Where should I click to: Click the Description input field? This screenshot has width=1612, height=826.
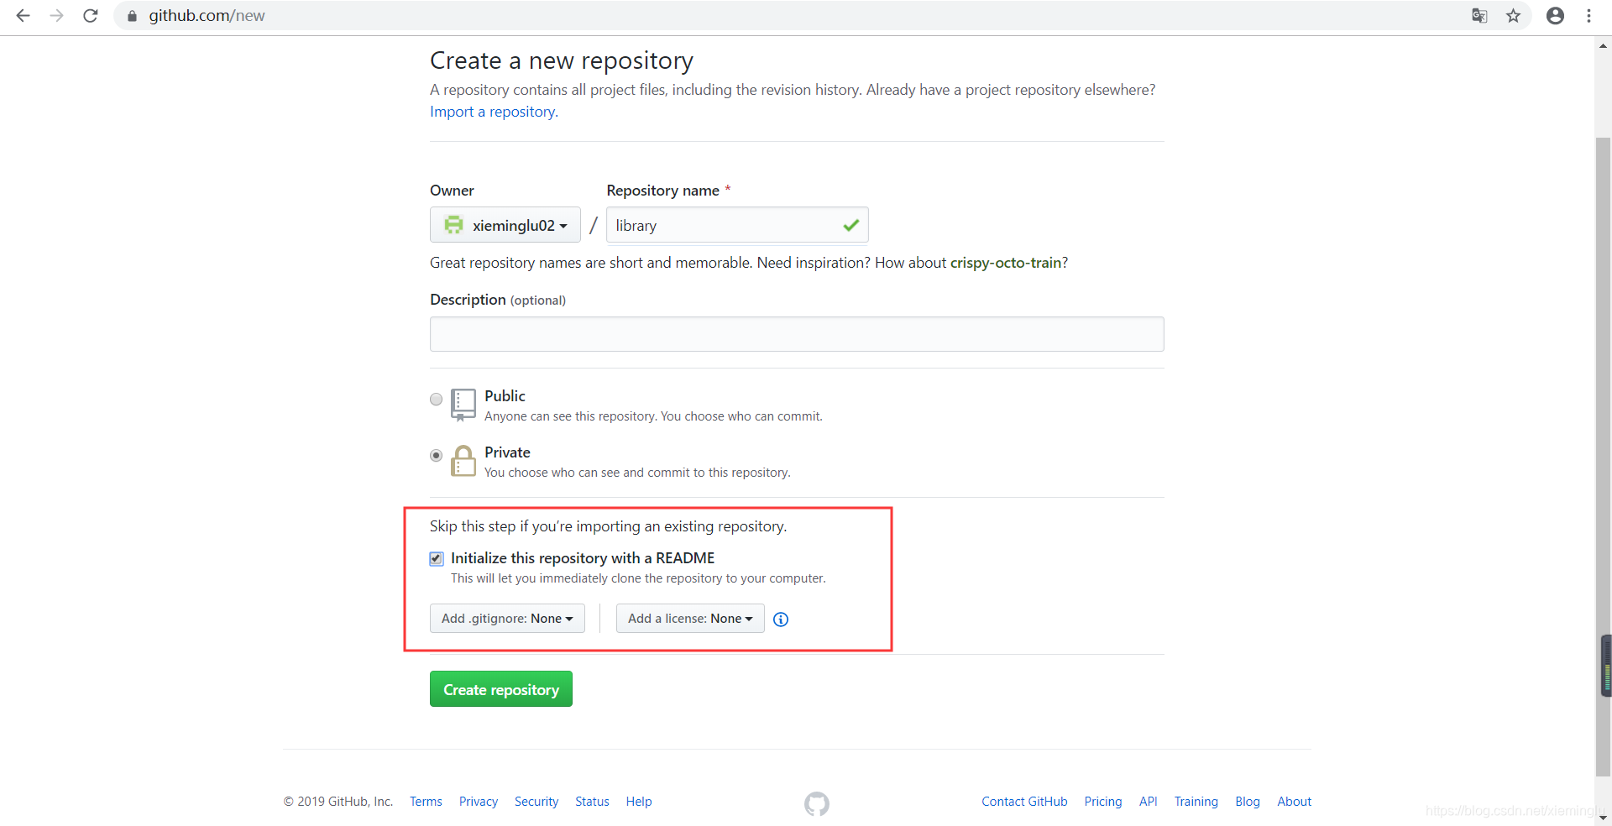click(797, 334)
